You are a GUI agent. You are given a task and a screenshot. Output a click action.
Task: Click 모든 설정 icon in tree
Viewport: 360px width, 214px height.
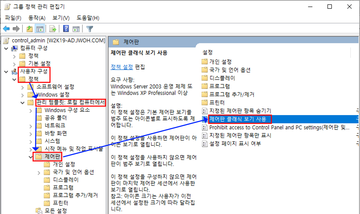point(39,211)
